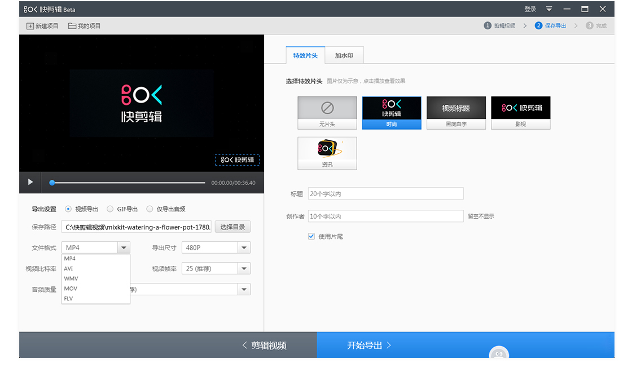The height and width of the screenshot is (372, 632).
Task: Click the playback progress slider handle
Action: [x=52, y=183]
